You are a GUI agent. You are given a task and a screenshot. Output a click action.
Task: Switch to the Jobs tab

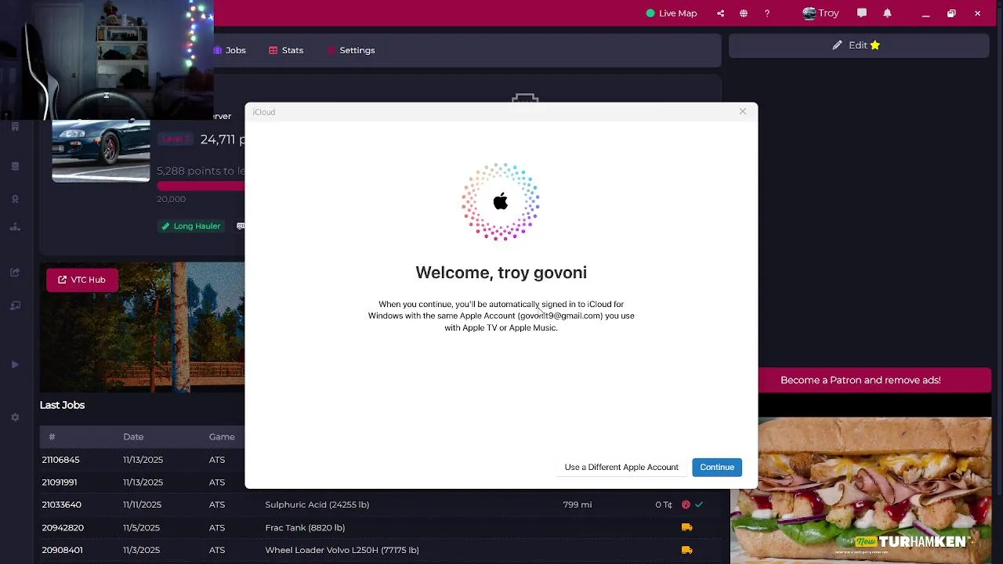coord(230,50)
